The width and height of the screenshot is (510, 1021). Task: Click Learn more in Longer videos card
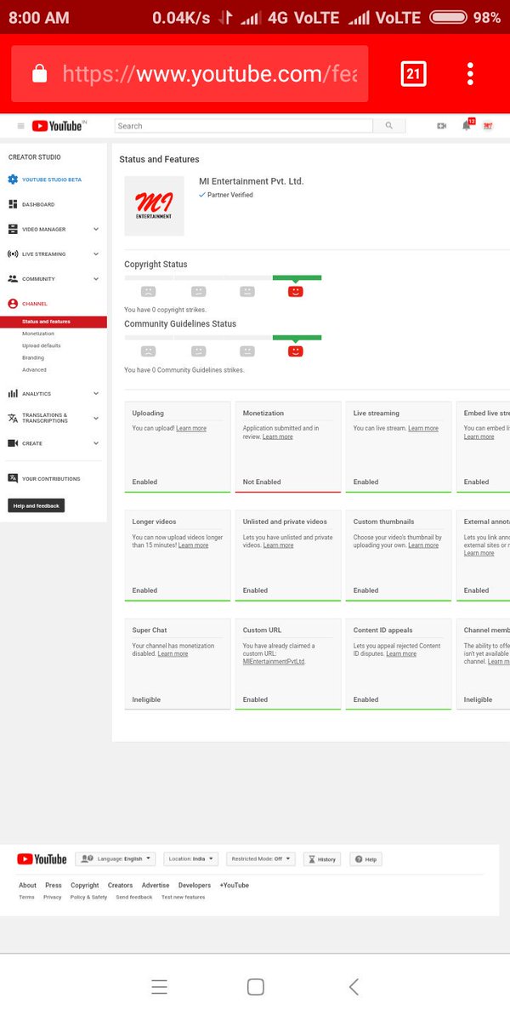click(193, 545)
